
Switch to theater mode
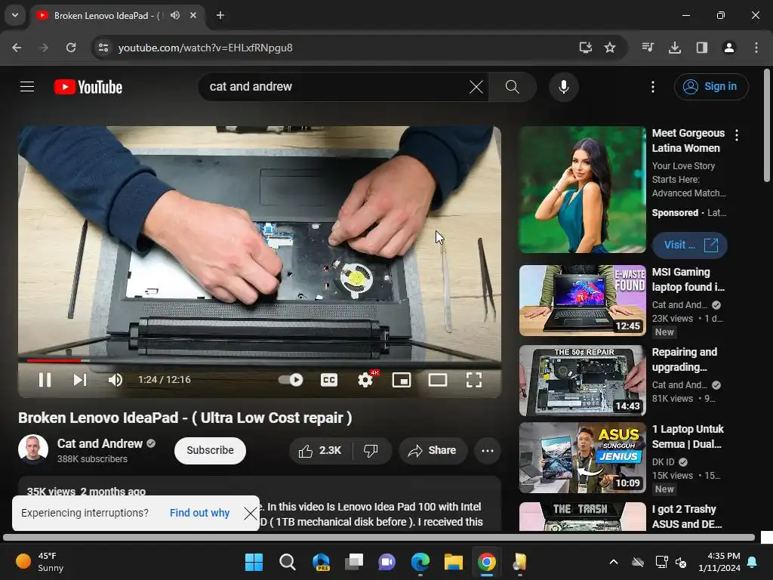point(438,380)
